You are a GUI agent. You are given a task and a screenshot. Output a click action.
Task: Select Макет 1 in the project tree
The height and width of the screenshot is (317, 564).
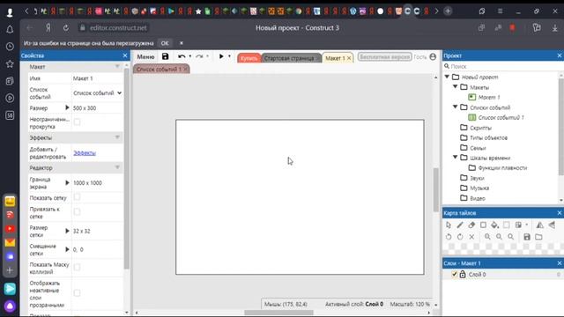click(489, 97)
